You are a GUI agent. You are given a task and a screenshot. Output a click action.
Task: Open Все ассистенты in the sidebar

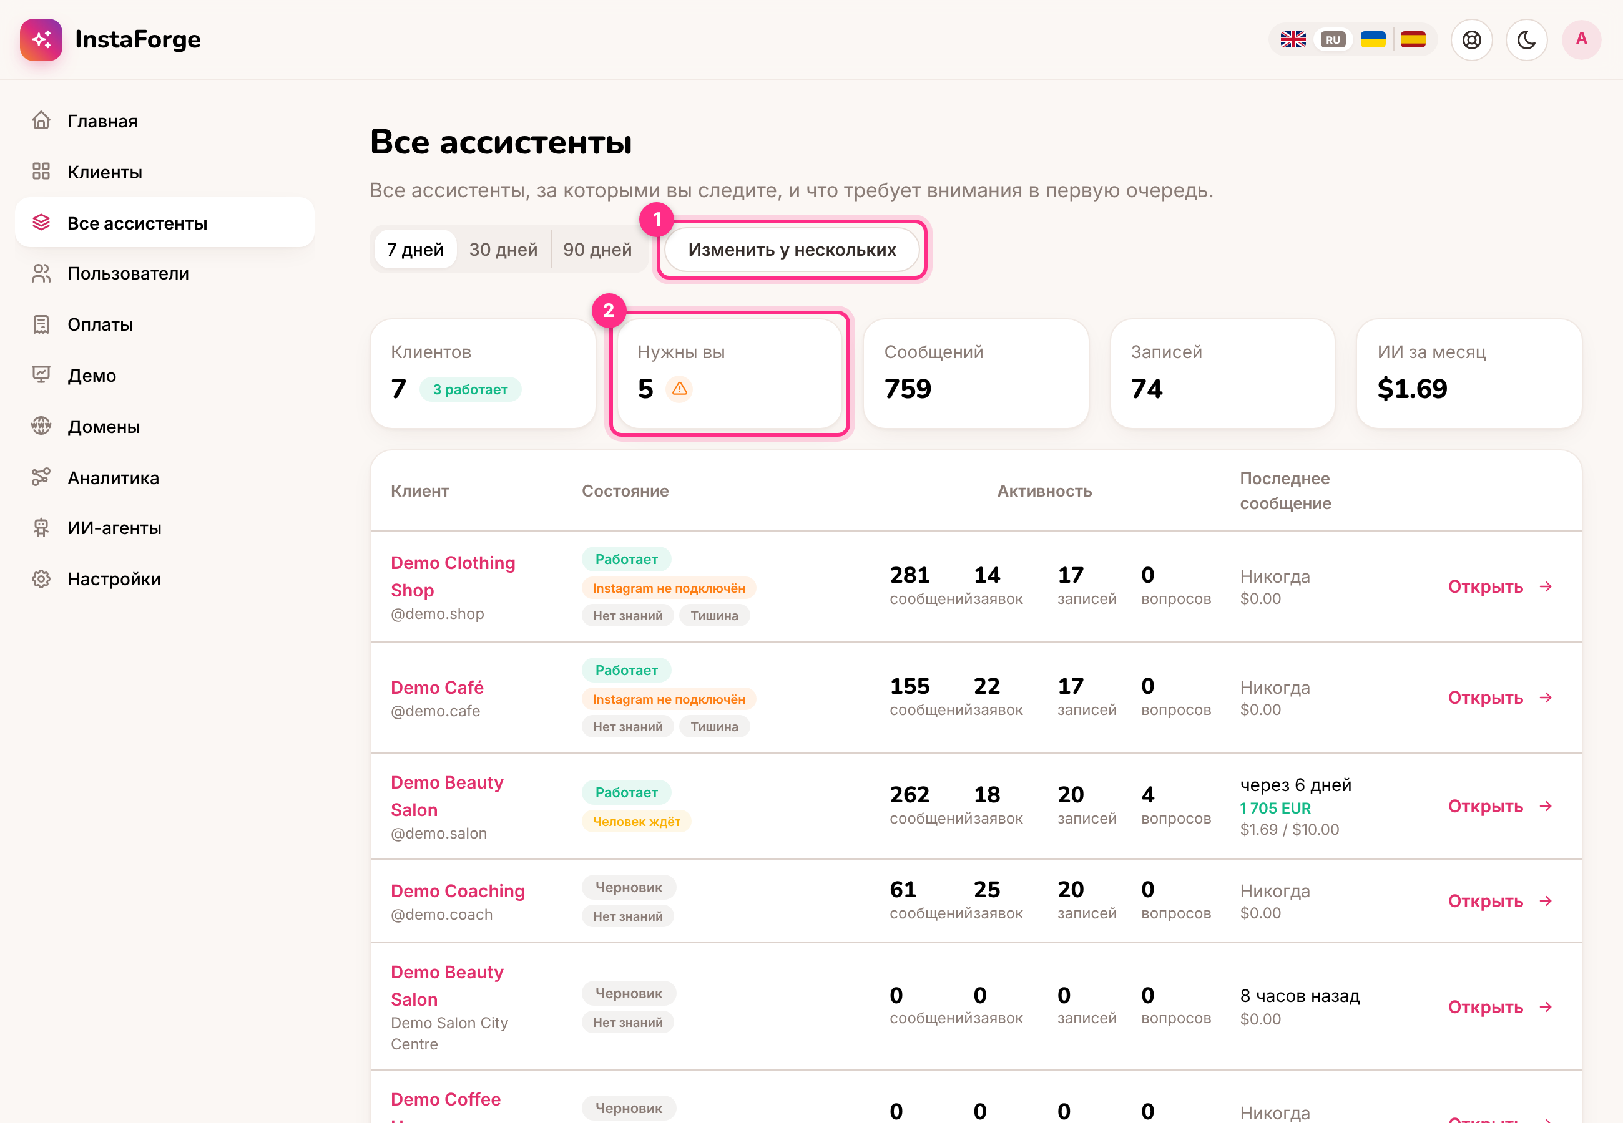point(165,223)
